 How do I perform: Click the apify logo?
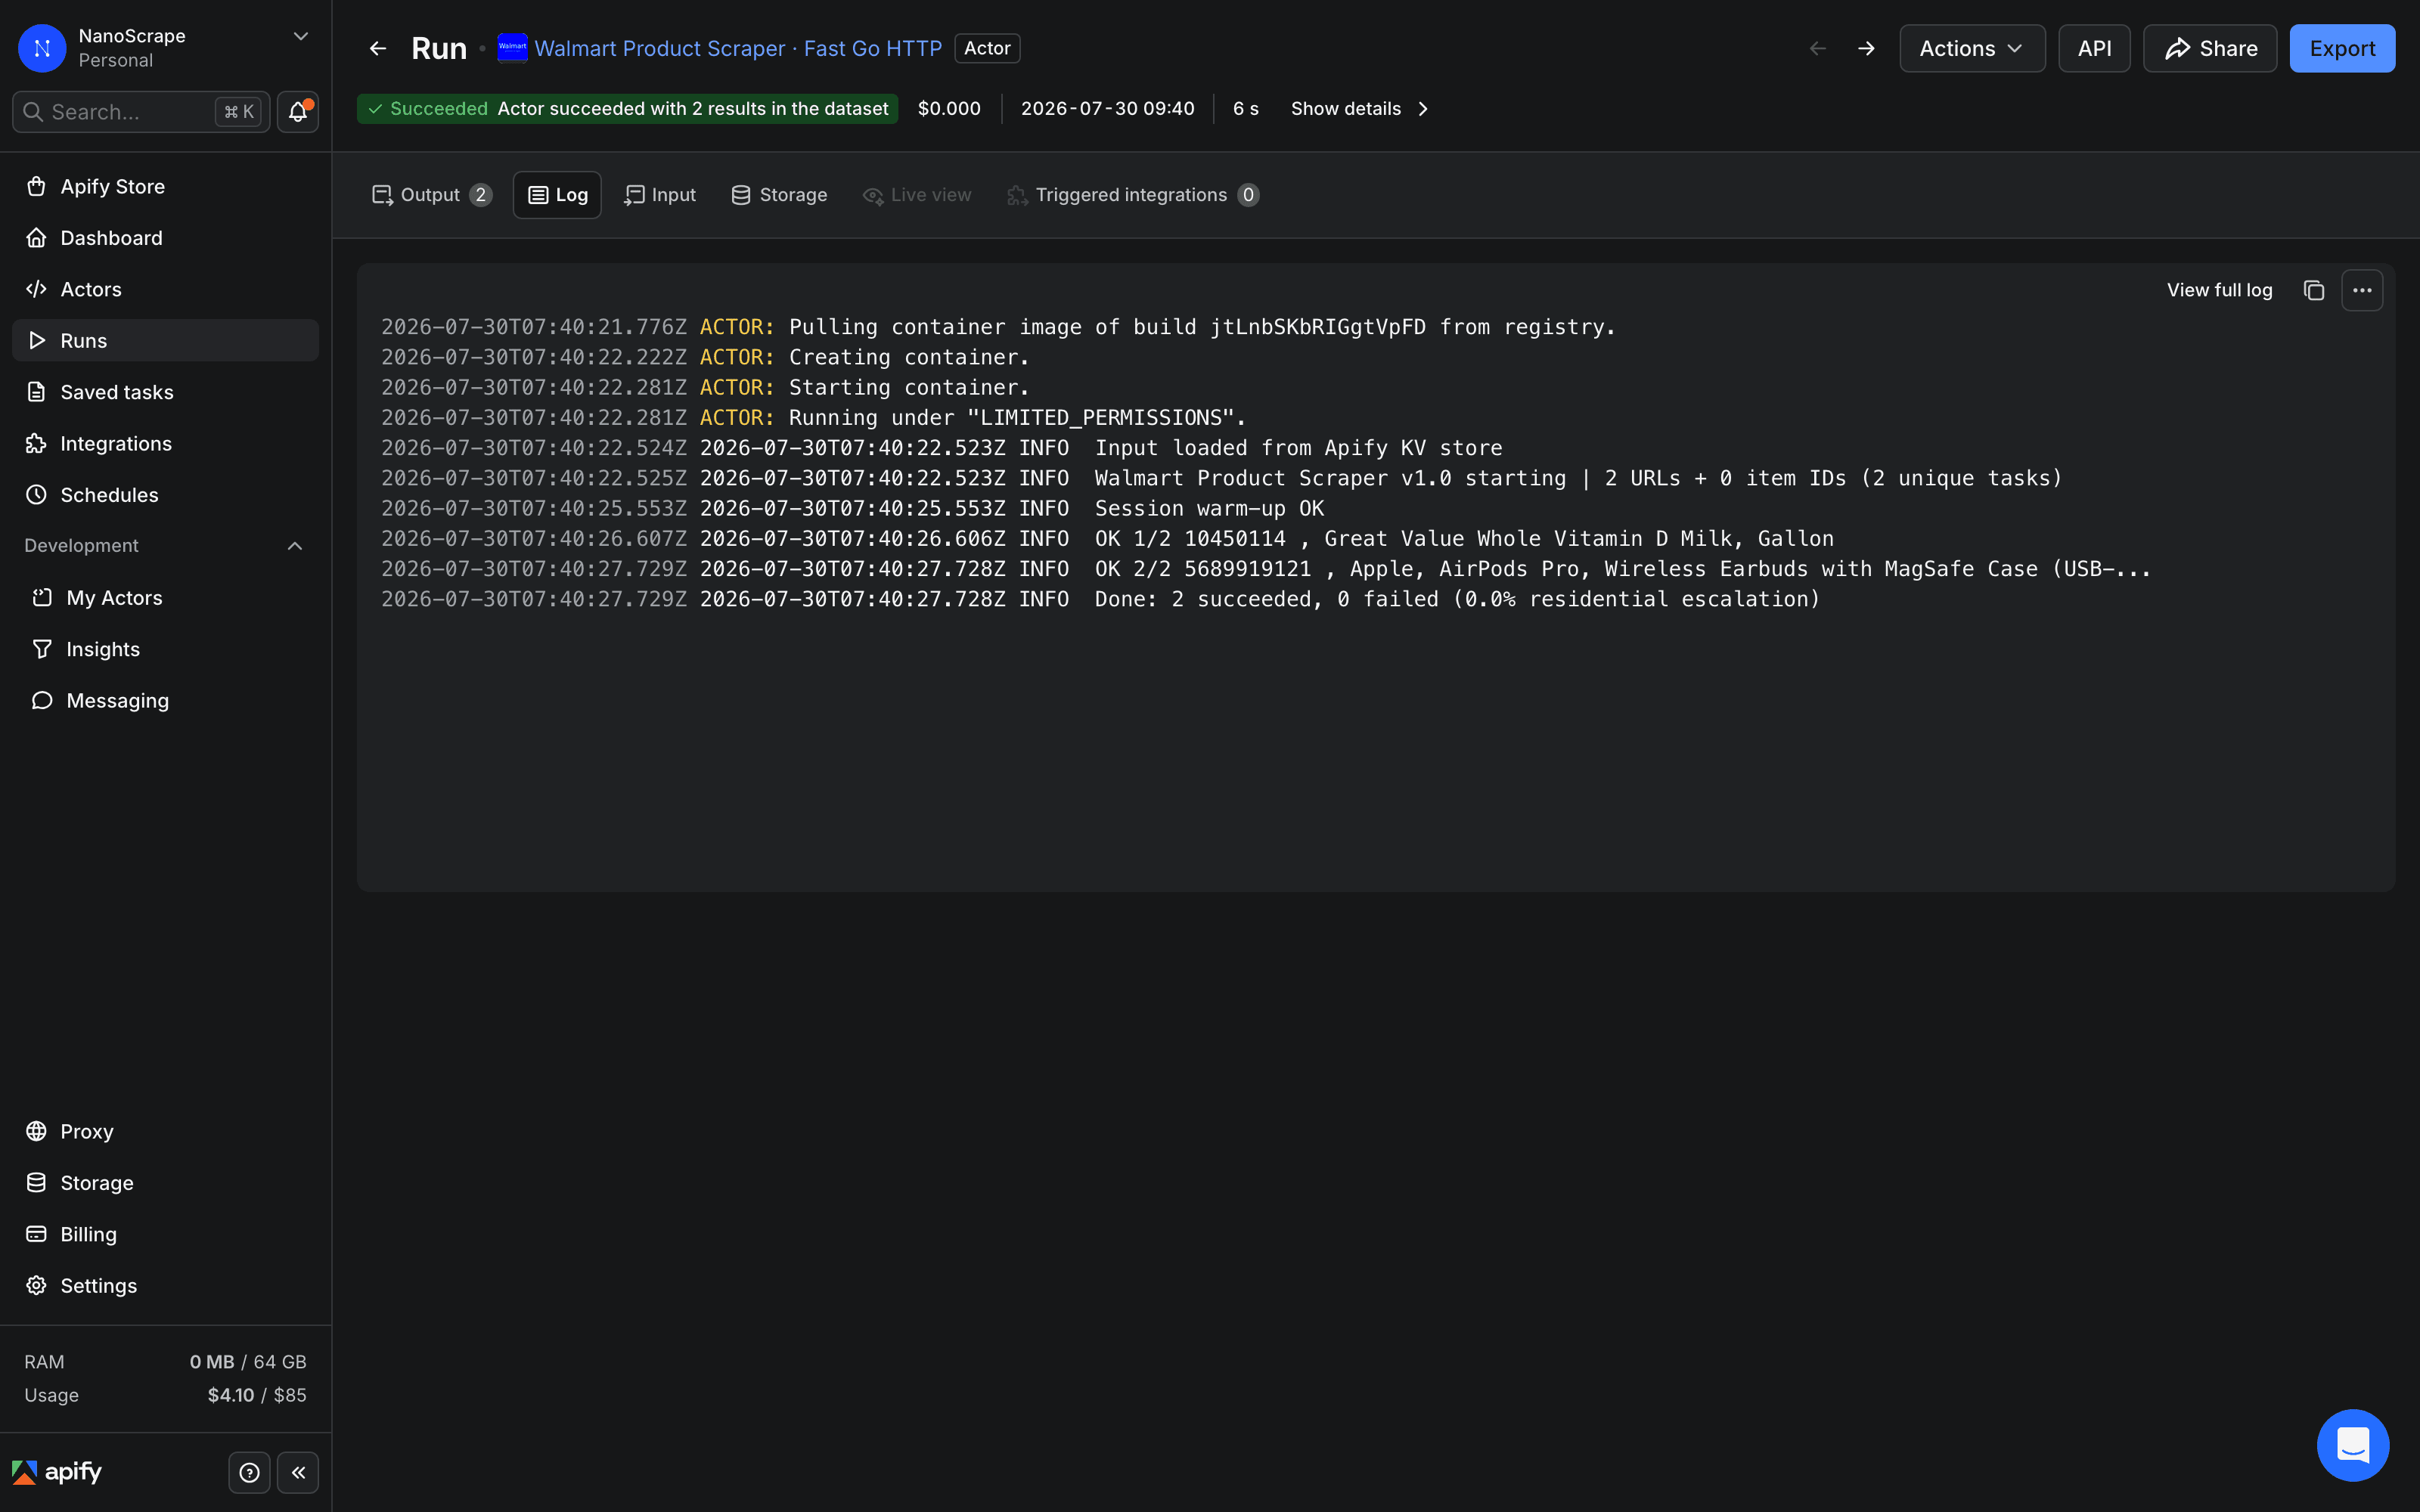pyautogui.click(x=57, y=1472)
